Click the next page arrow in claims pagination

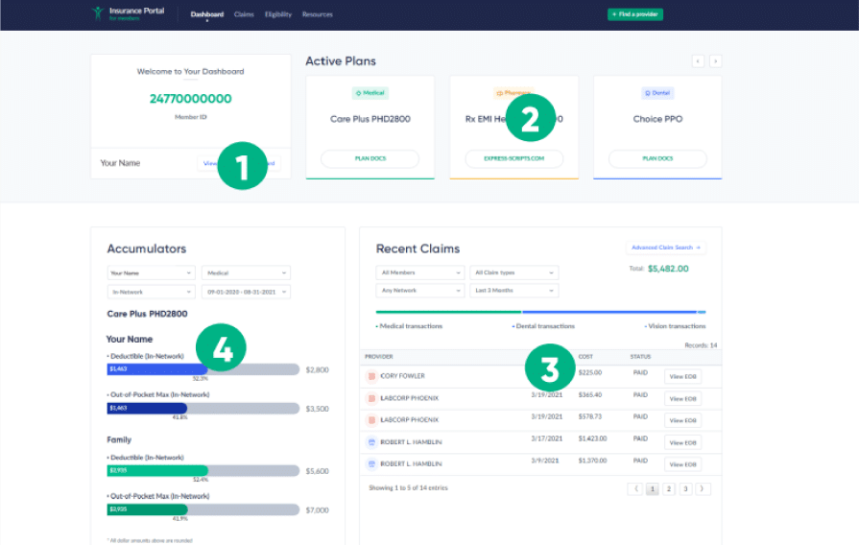[x=704, y=488]
